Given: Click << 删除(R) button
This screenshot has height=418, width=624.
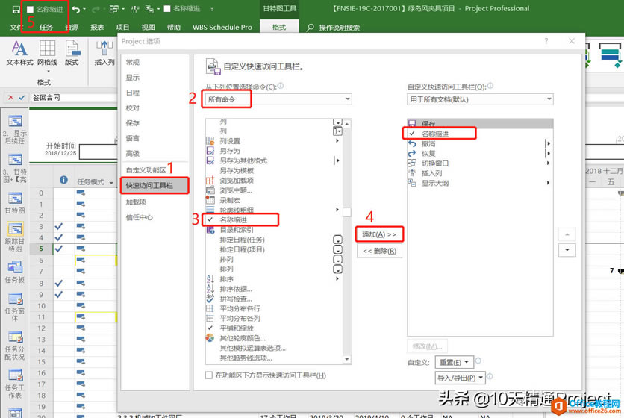Looking at the screenshot, I should click(379, 252).
